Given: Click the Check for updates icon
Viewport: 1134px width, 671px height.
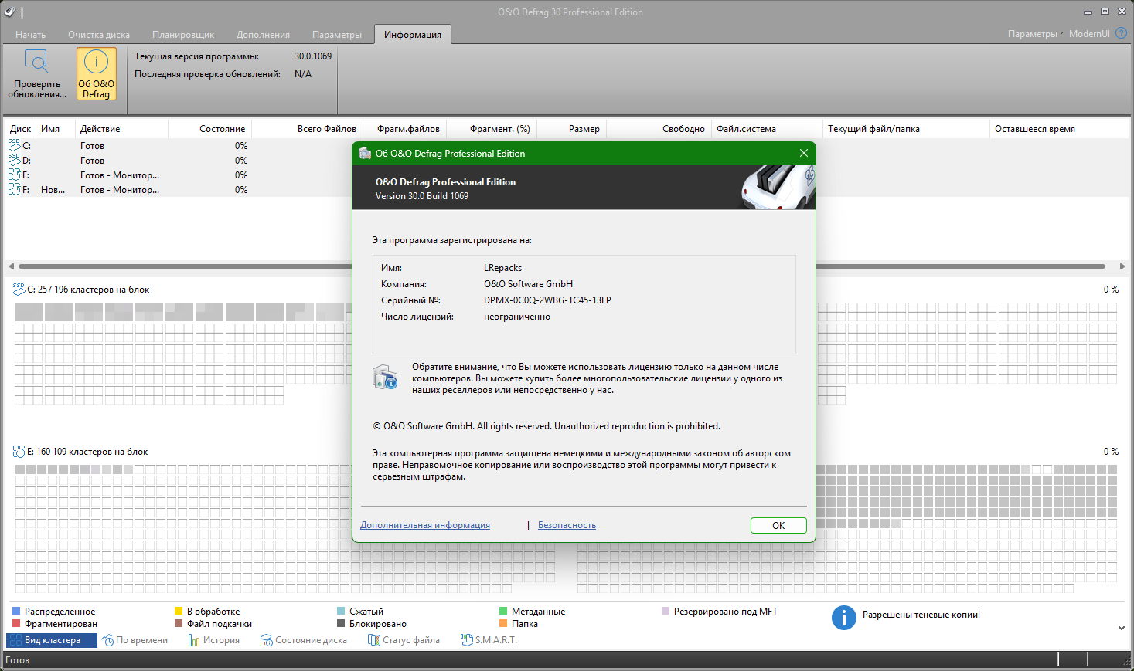Looking at the screenshot, I should coord(36,63).
